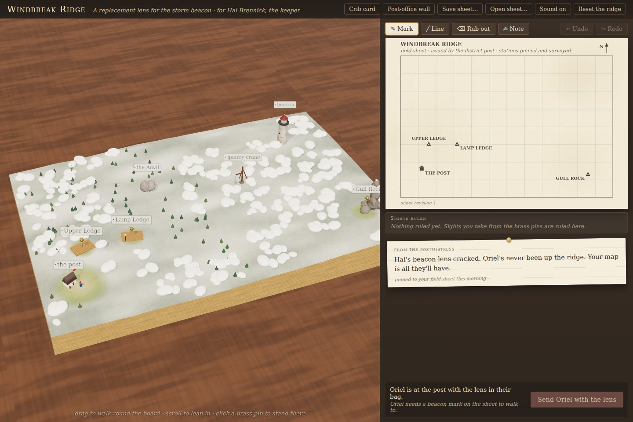Click Reset the ridge
Screen dimensions: 633x422
[x=600, y=9]
